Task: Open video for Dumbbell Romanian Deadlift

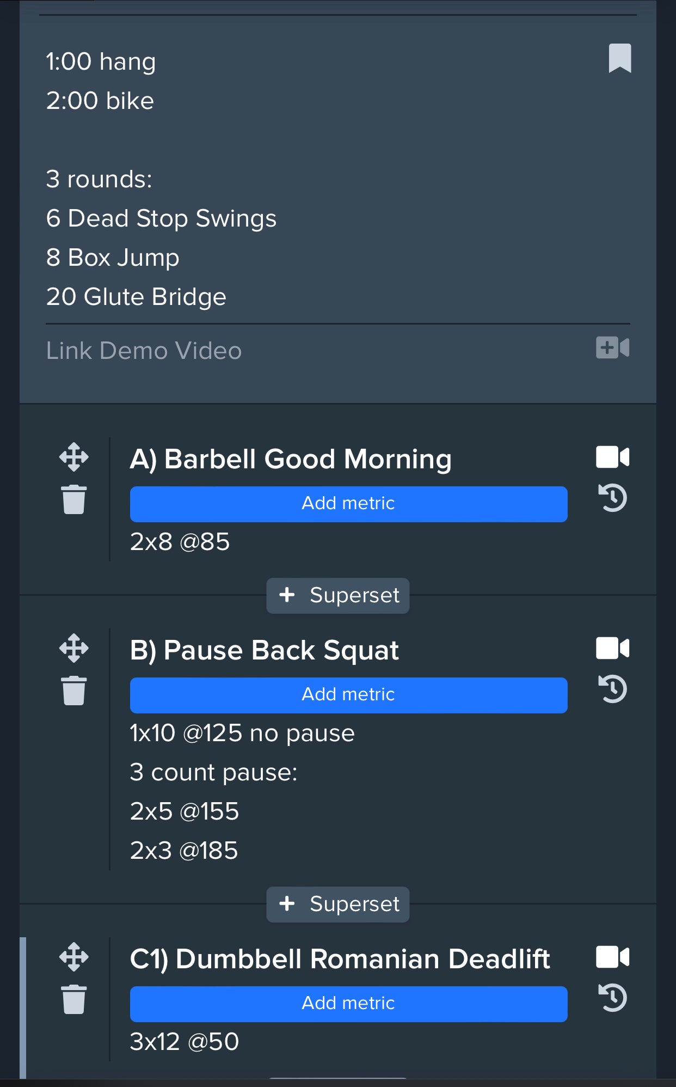Action: pos(612,957)
